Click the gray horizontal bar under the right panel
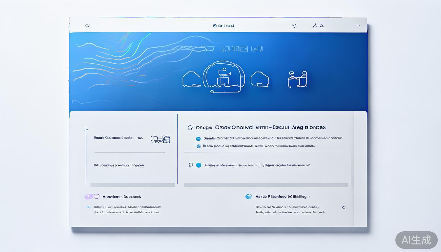Viewport: 441px width, 252px height. (266, 185)
